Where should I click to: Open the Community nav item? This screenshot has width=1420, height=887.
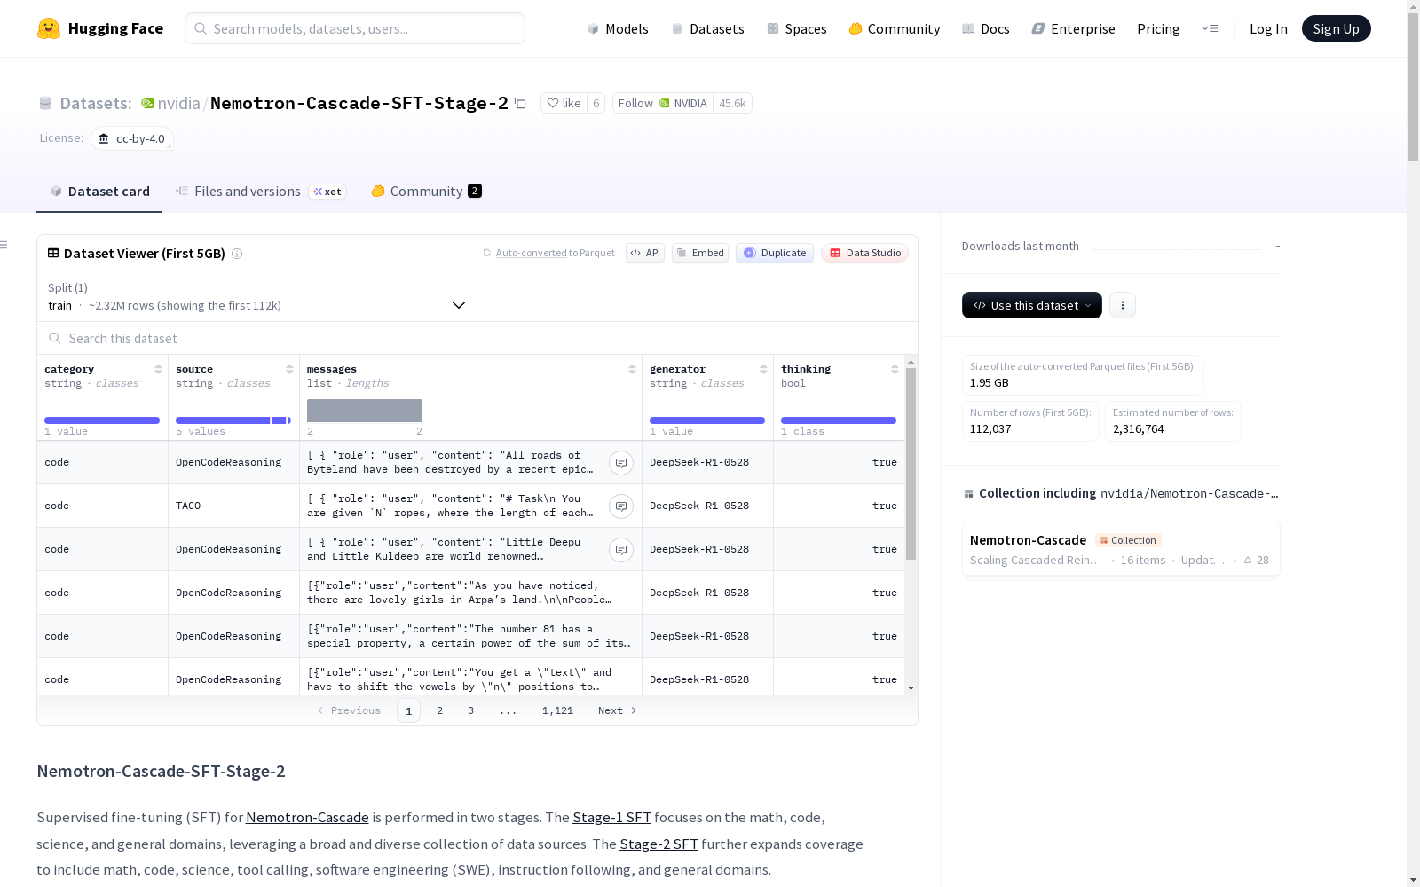point(894,28)
